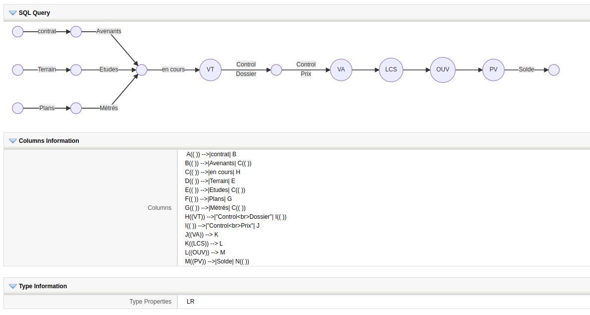
Task: Click the final node after Solde
Action: [554, 70]
